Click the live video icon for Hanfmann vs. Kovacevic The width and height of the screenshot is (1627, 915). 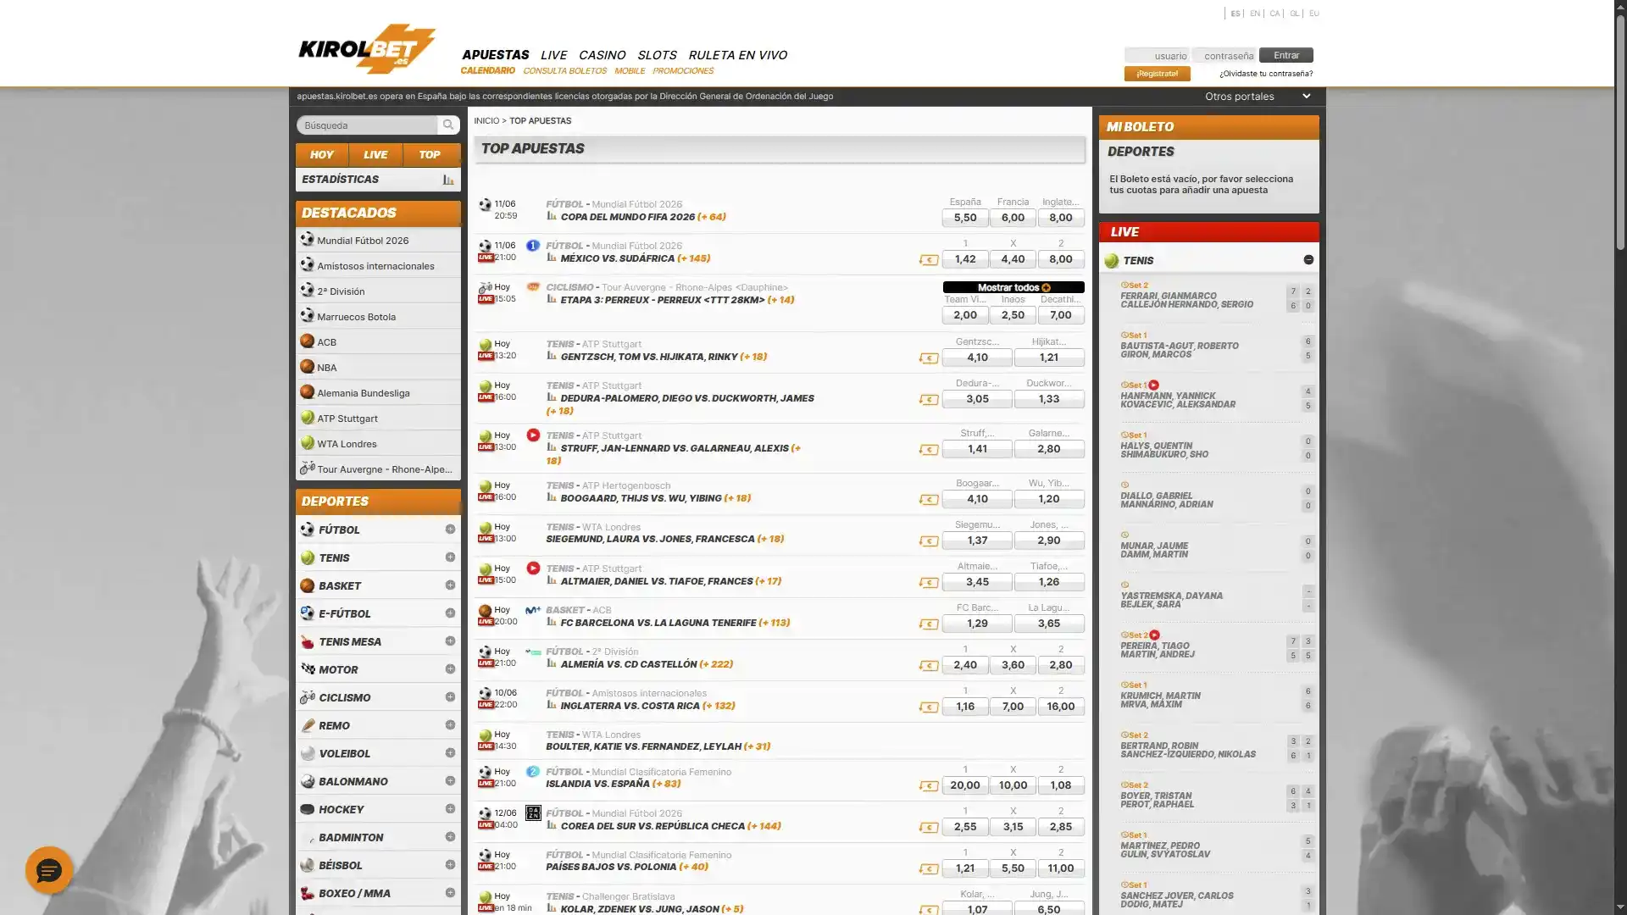pos(1153,385)
